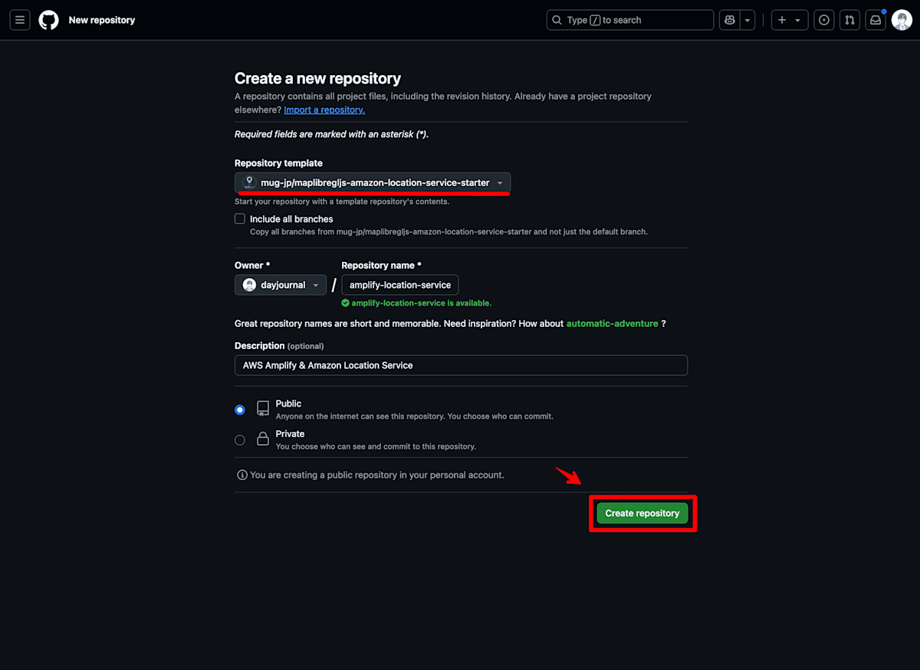Enable 'Include all branches' checkbox
This screenshot has height=670, width=920.
coord(240,219)
